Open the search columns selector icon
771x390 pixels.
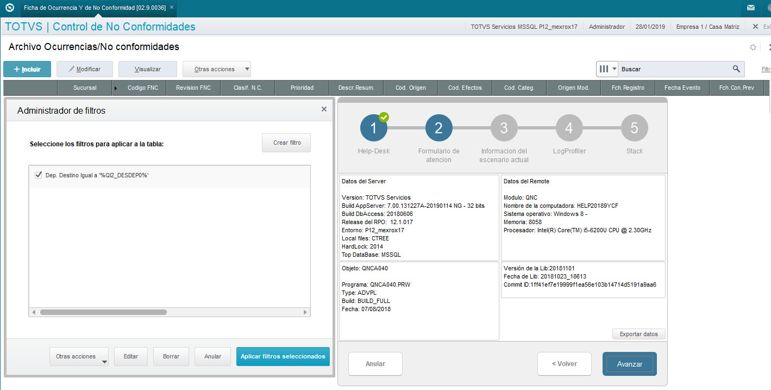[x=607, y=69]
